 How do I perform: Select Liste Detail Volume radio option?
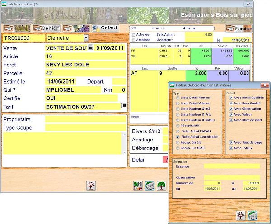178,103
